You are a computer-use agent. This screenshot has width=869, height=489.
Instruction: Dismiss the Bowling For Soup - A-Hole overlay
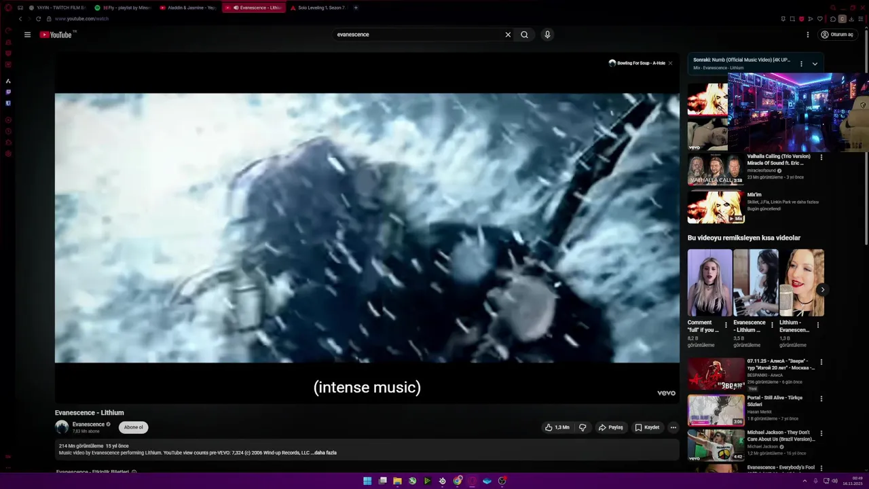(x=670, y=63)
